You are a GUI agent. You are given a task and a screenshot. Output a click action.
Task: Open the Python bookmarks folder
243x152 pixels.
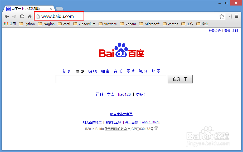click(27, 24)
